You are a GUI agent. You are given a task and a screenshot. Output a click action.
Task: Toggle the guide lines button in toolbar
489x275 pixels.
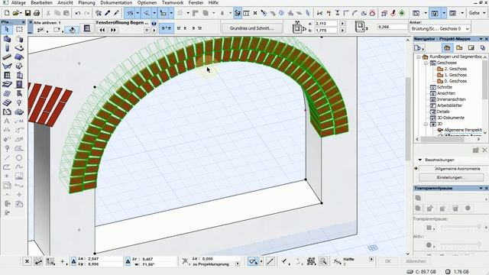click(x=130, y=13)
